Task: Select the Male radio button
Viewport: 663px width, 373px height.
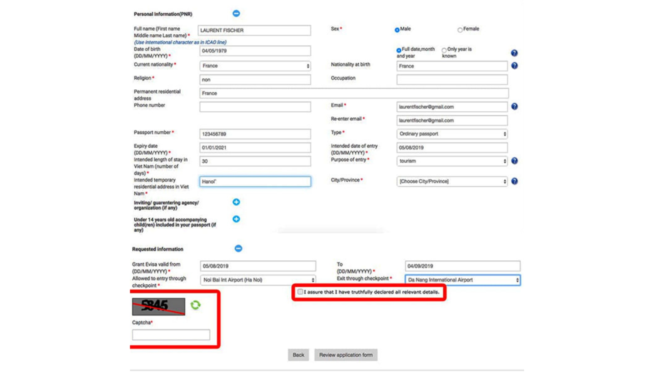Action: 397,30
